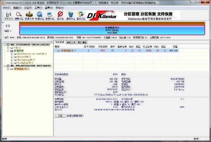Image resolution: width=211 pixels, height=142 pixels.
Task: Expand the Coolplay(G:) tree node
Action: (12, 63)
